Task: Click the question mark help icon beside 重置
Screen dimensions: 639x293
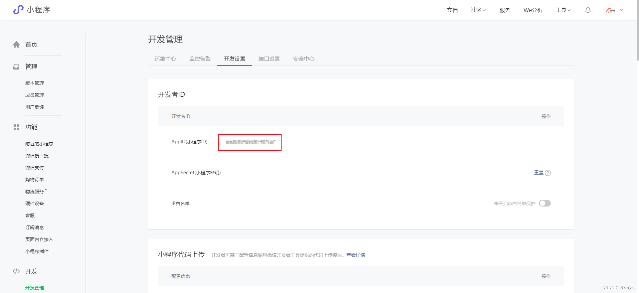Action: tap(548, 173)
